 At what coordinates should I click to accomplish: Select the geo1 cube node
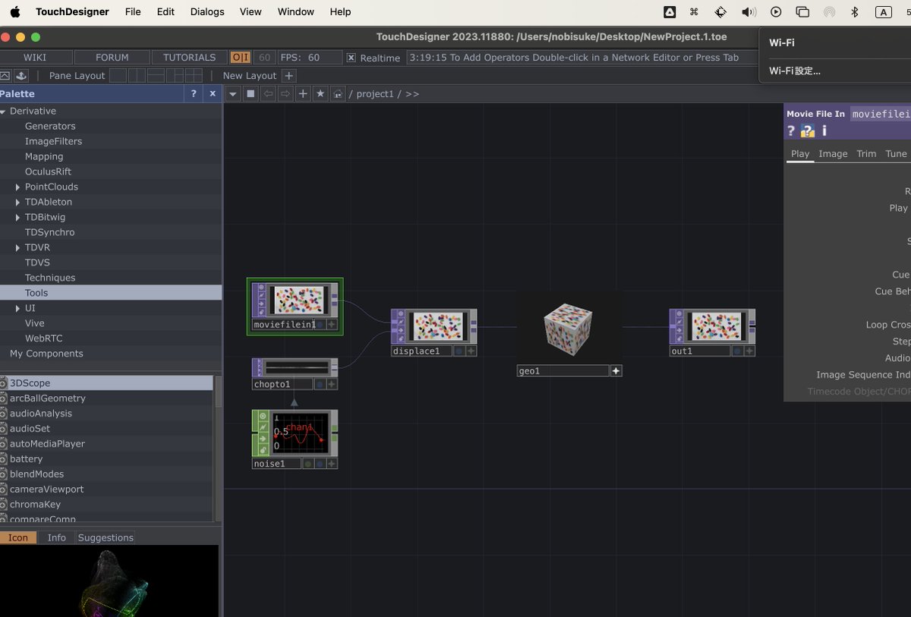569,328
